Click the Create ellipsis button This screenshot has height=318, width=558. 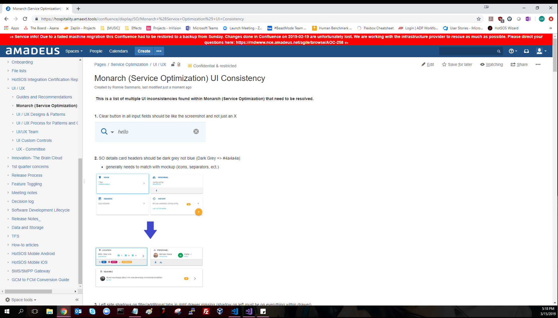[159, 51]
